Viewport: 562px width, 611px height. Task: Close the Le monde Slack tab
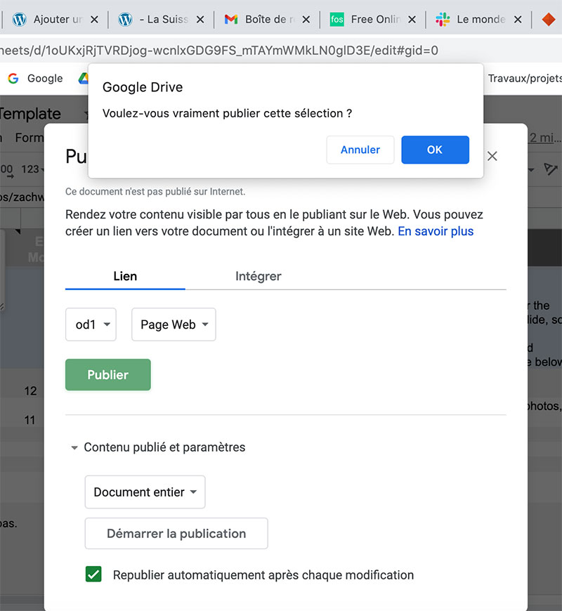[518, 20]
